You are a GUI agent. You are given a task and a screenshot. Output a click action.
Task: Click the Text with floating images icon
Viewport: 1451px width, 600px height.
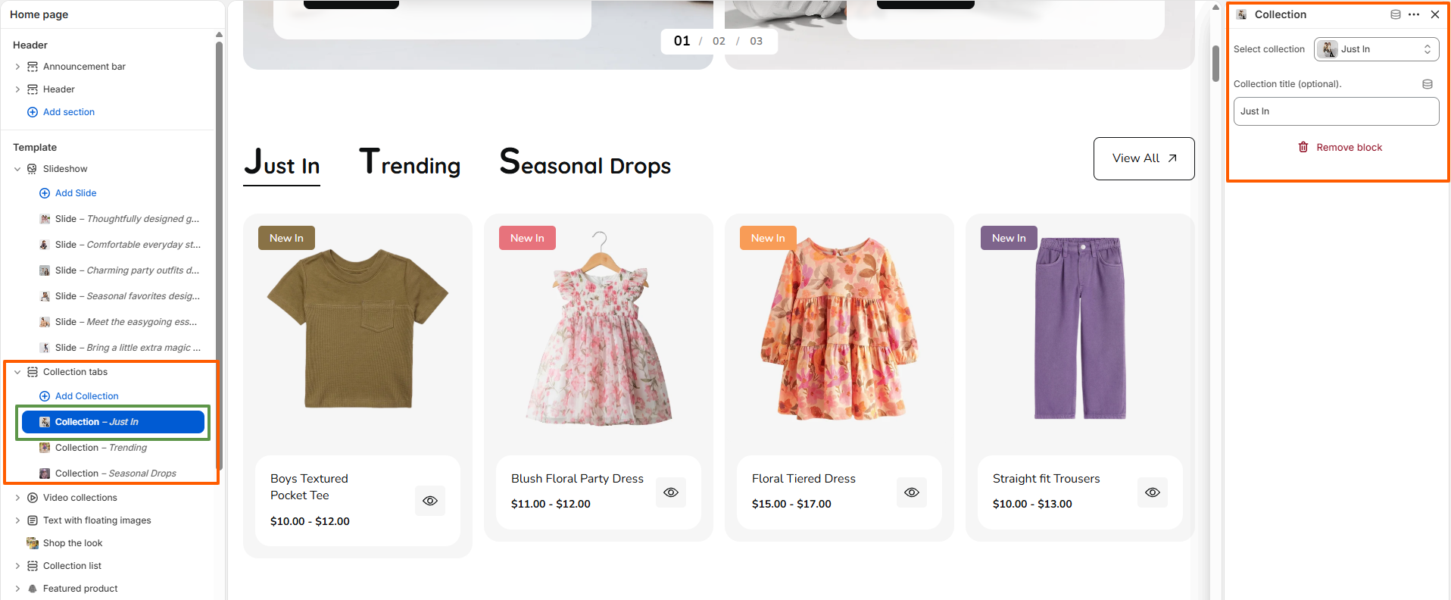tap(33, 520)
